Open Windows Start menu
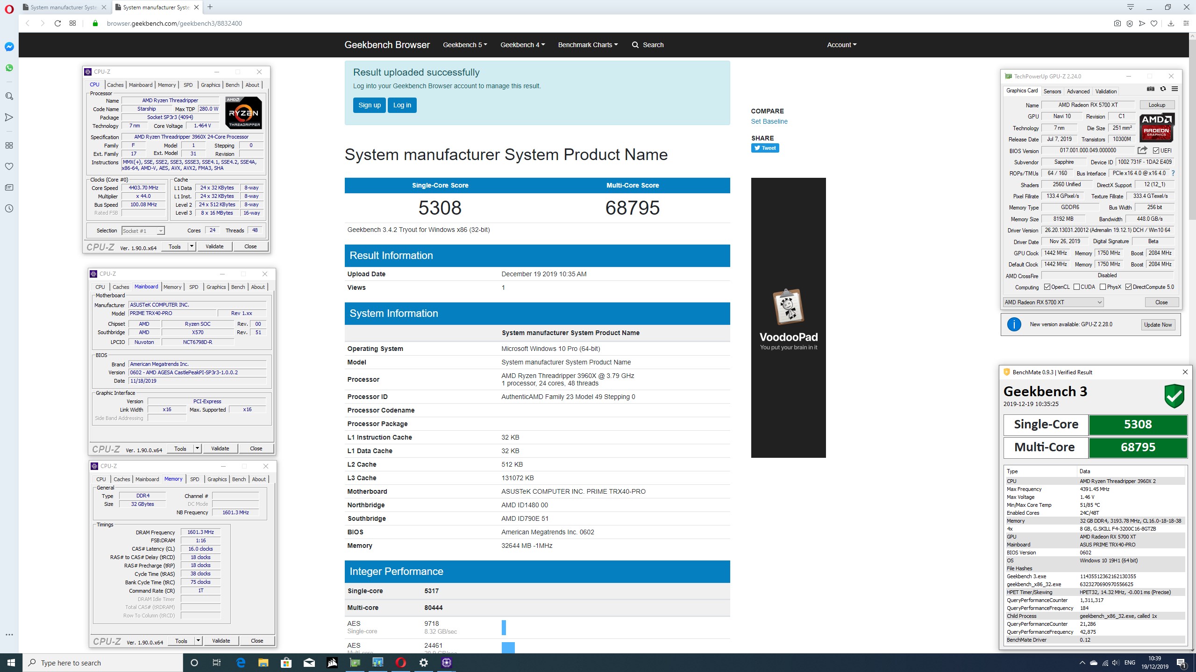The image size is (1196, 672). point(11,663)
